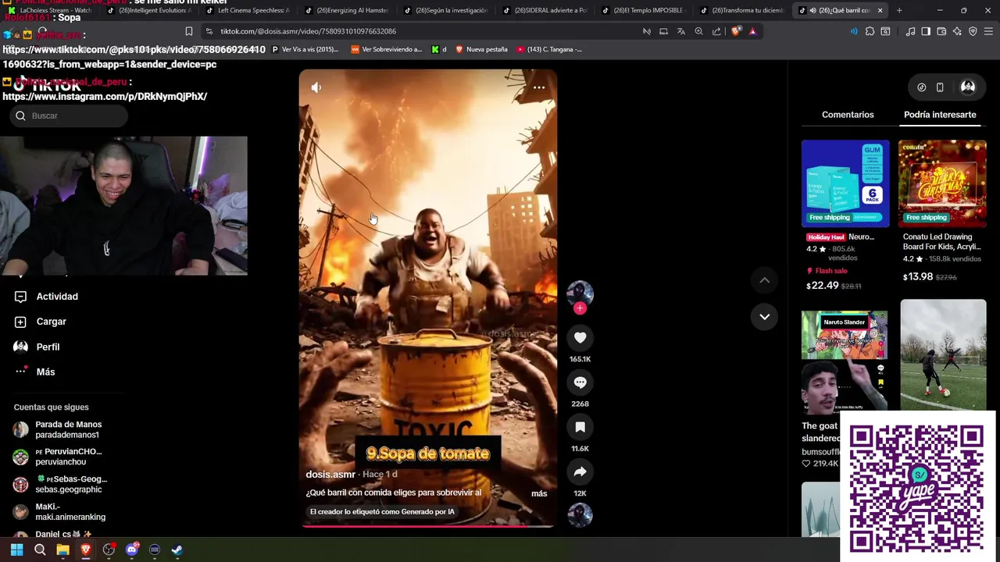The image size is (1000, 562).
Task: Switch to the "Transforma tu diciemb" tab
Action: [x=741, y=10]
